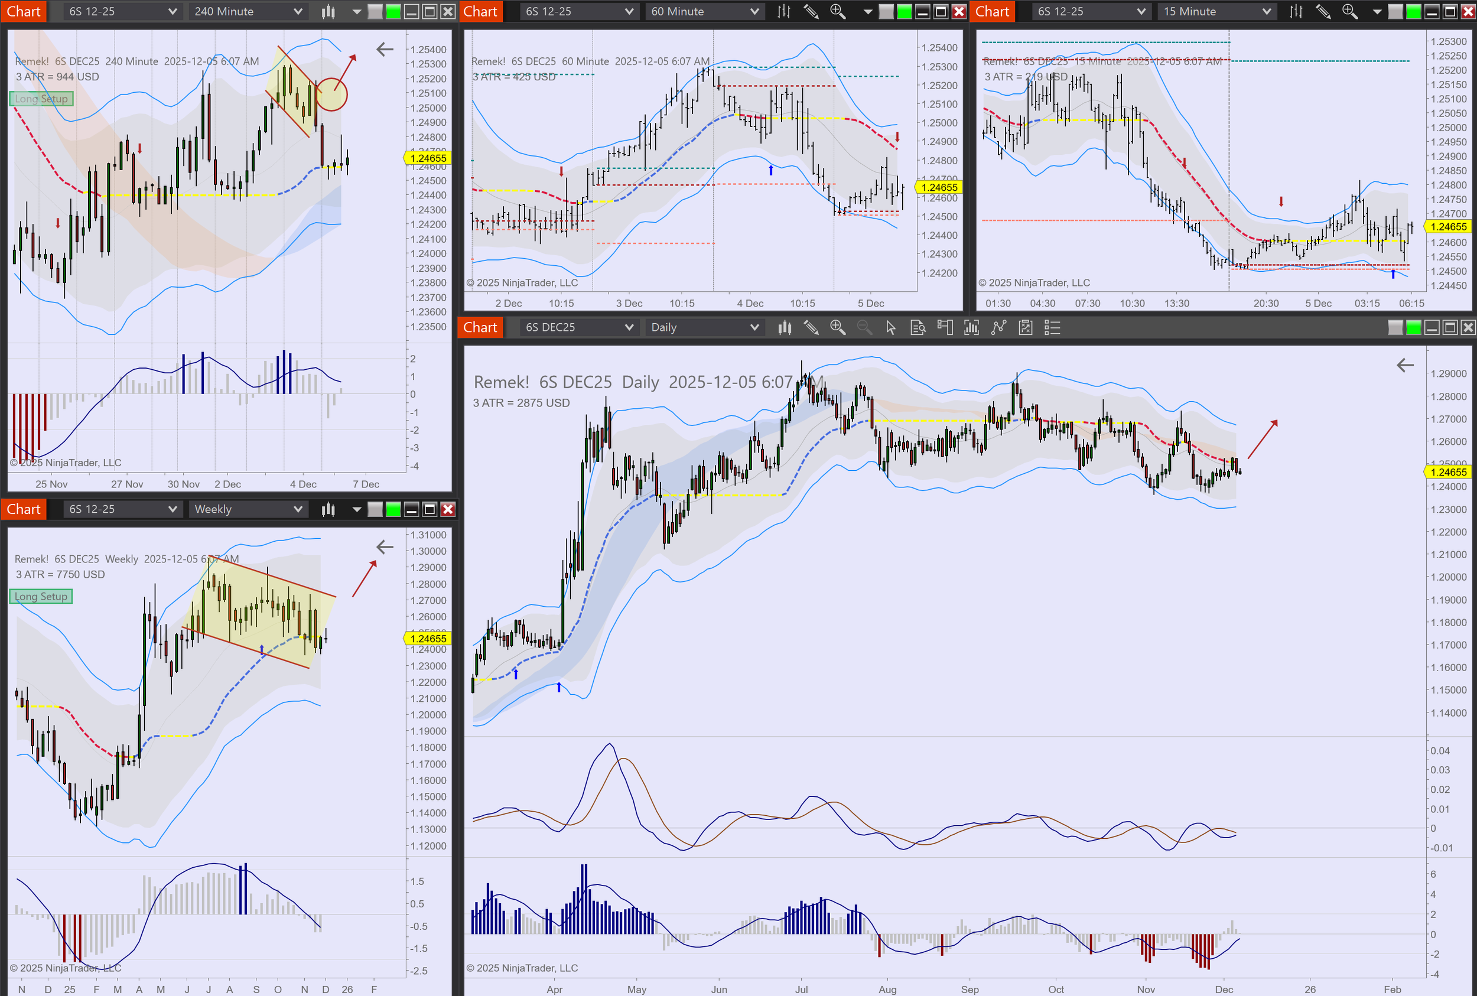Click green link swatch on 60 Minute chart
This screenshot has width=1477, height=996.
click(x=905, y=11)
